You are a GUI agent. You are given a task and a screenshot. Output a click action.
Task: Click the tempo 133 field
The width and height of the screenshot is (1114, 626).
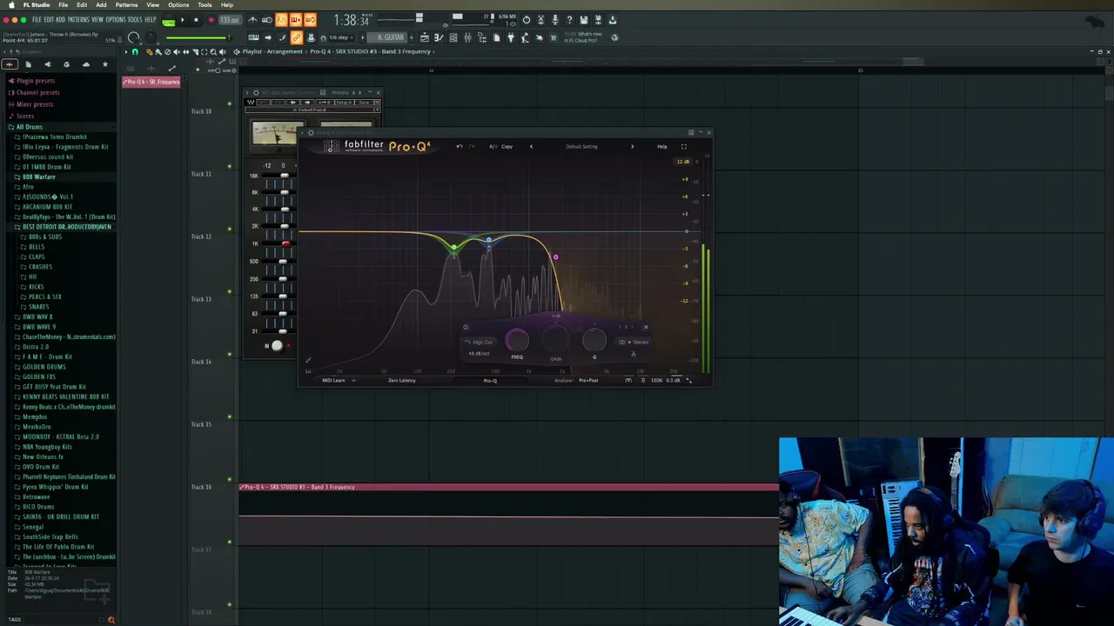(x=229, y=20)
